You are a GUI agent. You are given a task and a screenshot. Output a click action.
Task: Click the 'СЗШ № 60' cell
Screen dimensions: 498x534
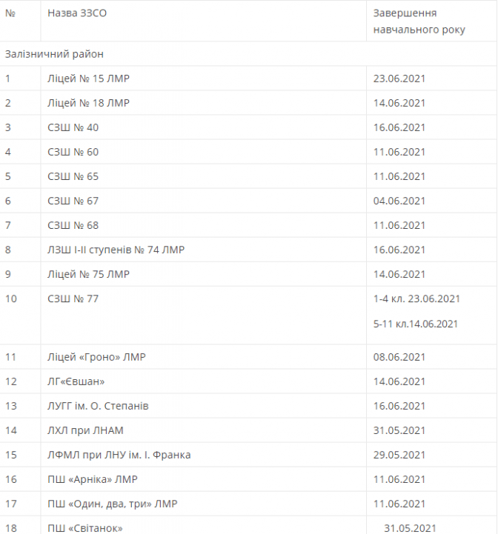(73, 152)
